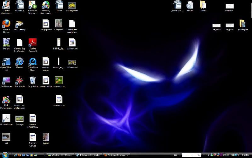Select the trainer-trainer document icon

click(x=46, y=61)
